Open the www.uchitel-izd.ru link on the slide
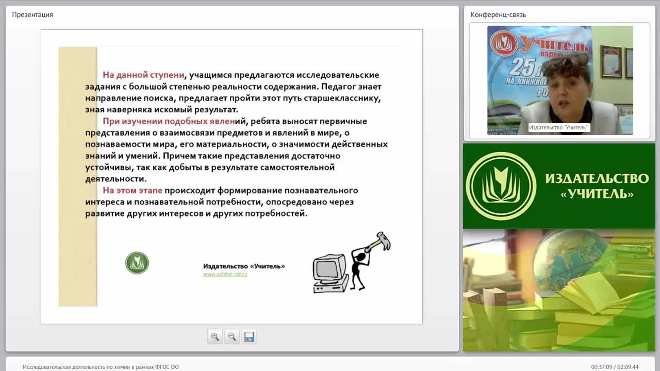Viewport: 660px width, 371px height. [x=225, y=275]
